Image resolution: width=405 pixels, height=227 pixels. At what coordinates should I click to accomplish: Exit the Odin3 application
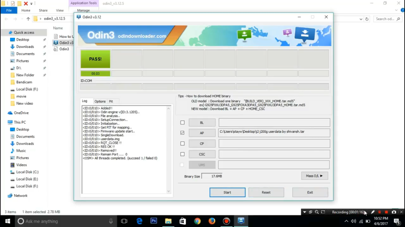[310, 192]
